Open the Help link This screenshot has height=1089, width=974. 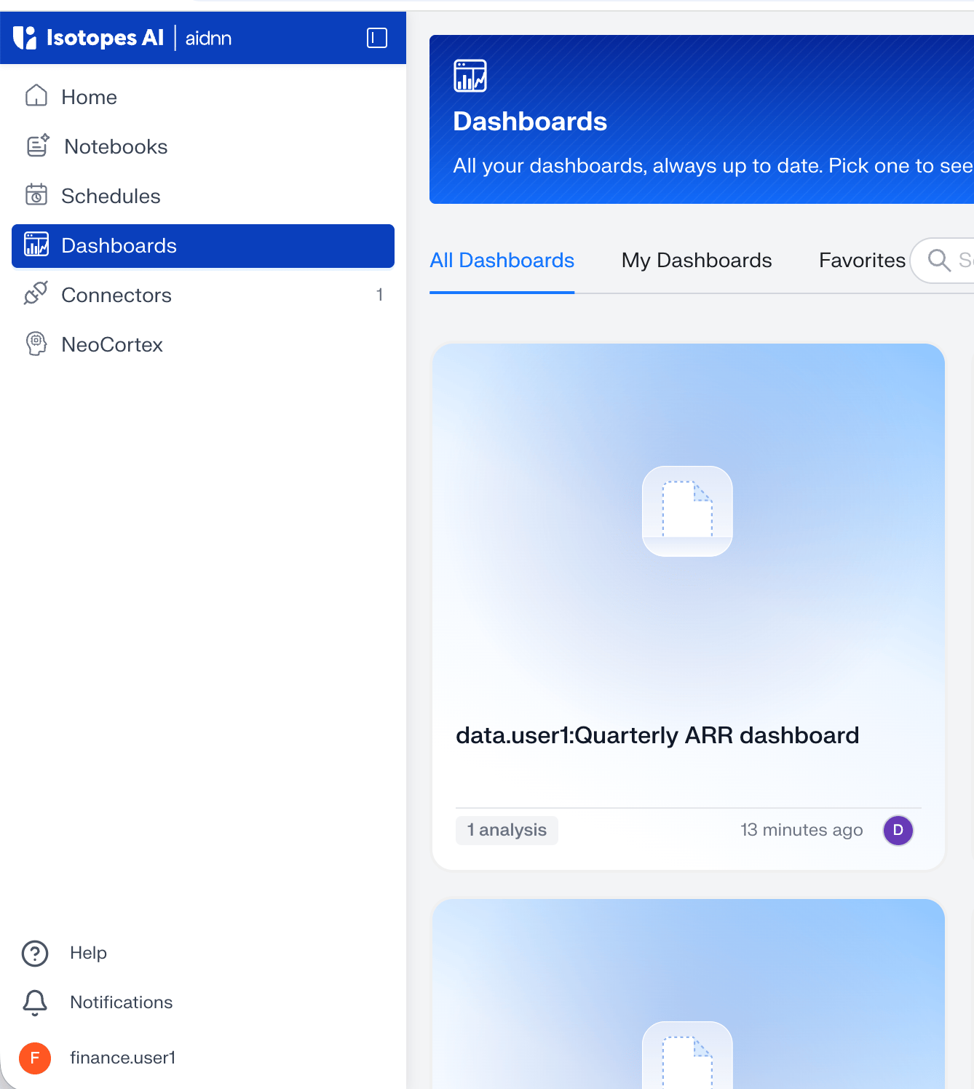click(88, 953)
